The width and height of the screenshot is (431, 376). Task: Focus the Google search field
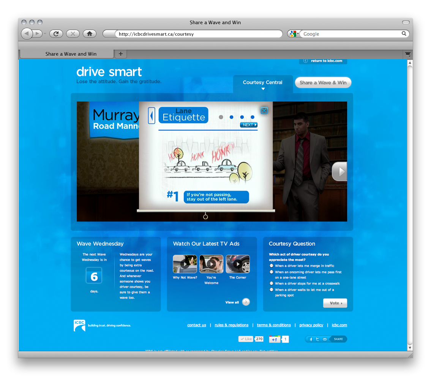[351, 34]
